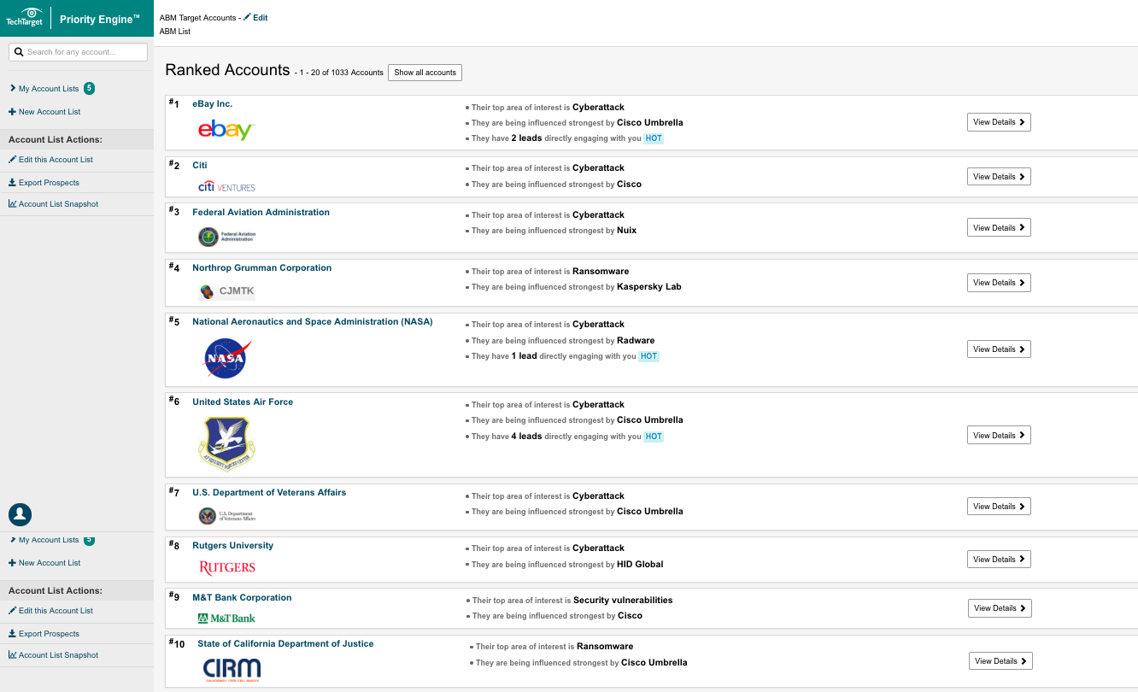The height and width of the screenshot is (692, 1138).
Task: Open State of California Department of Justice link
Action: (x=285, y=644)
